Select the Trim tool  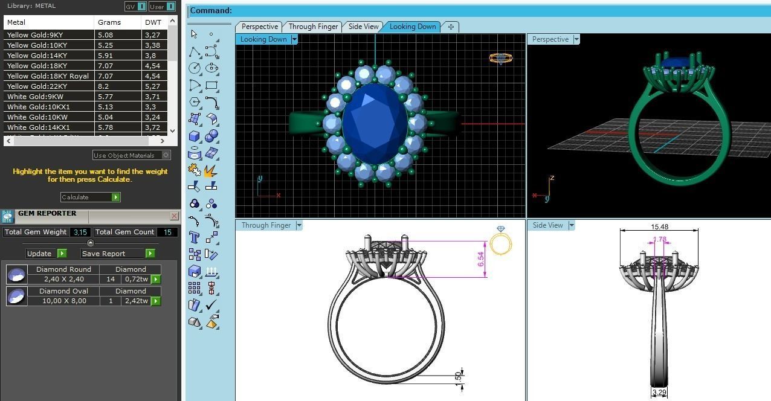[x=194, y=187]
